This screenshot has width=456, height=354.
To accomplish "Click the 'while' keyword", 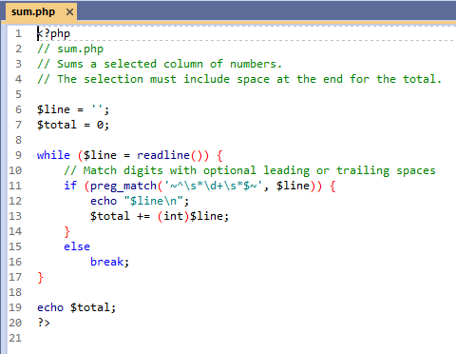I will (53, 155).
